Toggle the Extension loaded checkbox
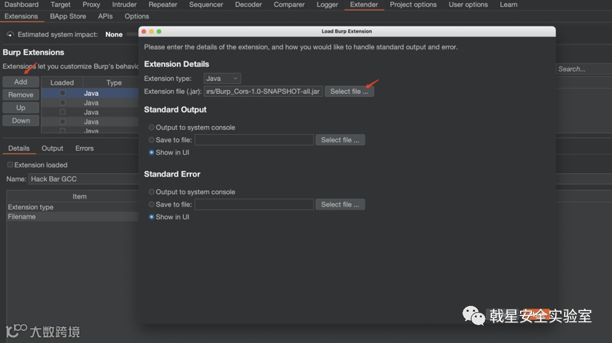This screenshot has width=612, height=343. pos(10,165)
